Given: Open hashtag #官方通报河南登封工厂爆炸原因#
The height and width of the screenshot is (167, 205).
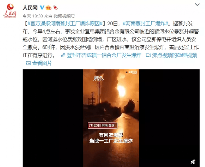Looking at the screenshot, I should click(65, 24).
